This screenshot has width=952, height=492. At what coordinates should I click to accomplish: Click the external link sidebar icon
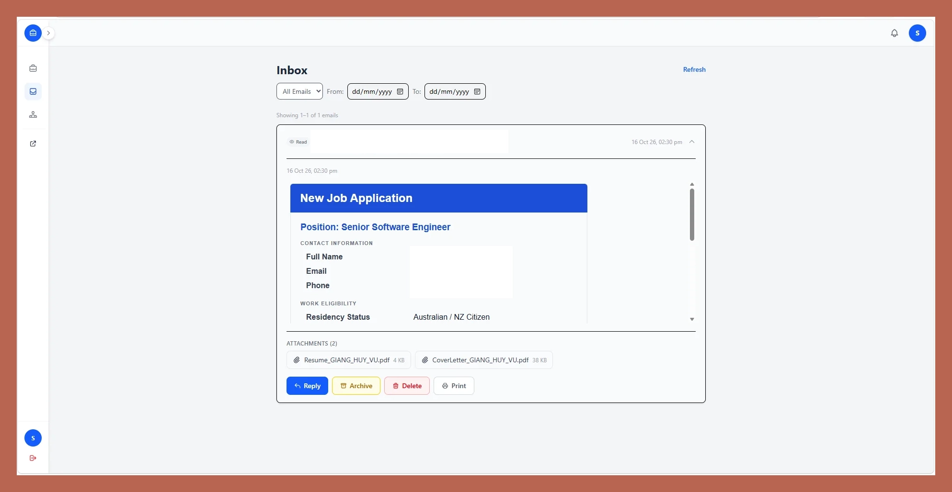33,144
